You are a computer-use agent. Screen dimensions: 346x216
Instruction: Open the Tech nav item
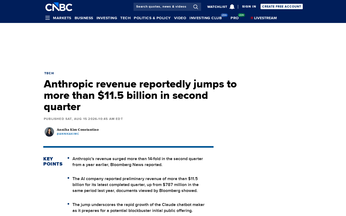(125, 18)
